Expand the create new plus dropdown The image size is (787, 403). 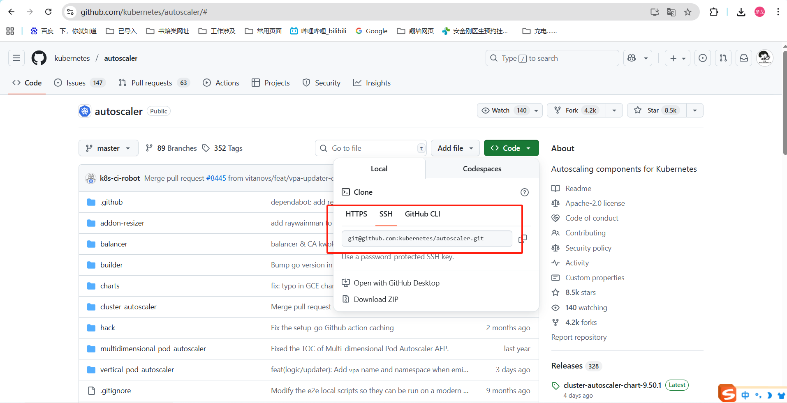coord(677,58)
